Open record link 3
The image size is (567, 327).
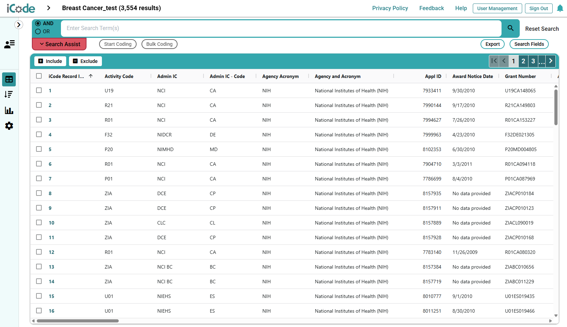pos(50,120)
